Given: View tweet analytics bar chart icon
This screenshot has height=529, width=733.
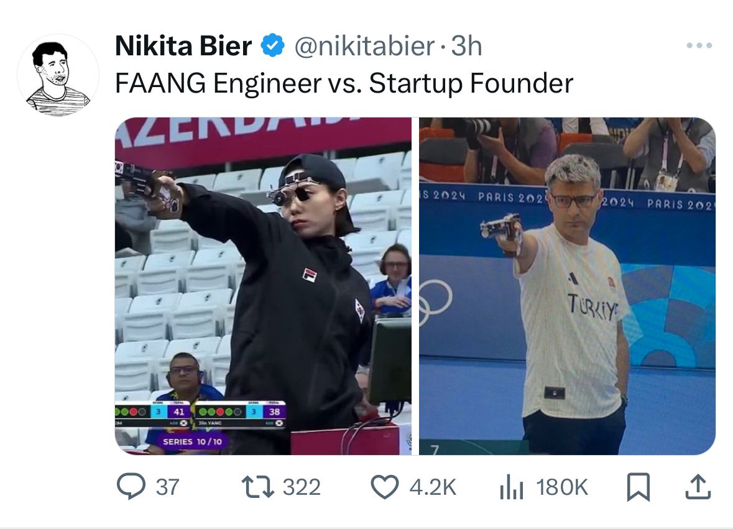Looking at the screenshot, I should point(511,487).
